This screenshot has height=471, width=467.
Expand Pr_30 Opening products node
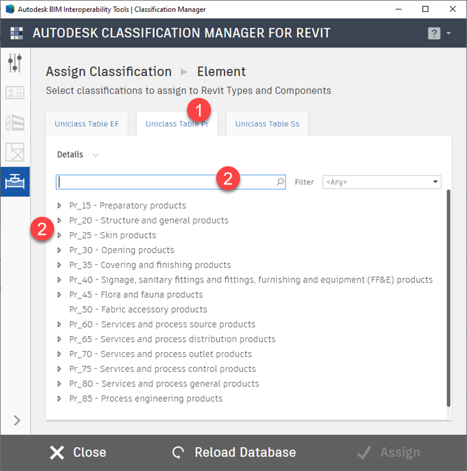(59, 250)
